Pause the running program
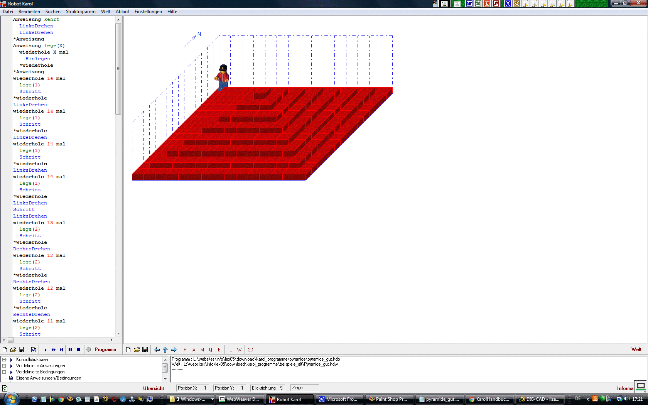 pos(70,349)
